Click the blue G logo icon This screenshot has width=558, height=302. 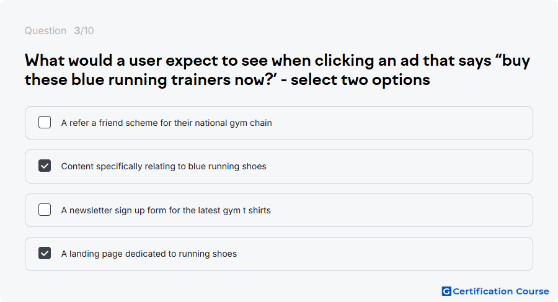pos(446,291)
